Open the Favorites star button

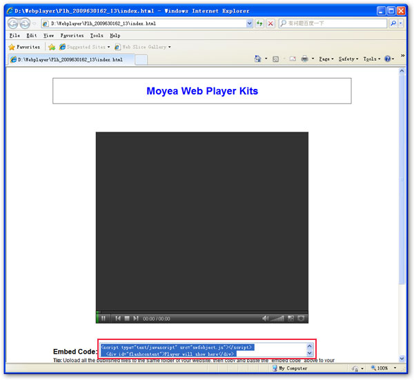tap(12, 47)
